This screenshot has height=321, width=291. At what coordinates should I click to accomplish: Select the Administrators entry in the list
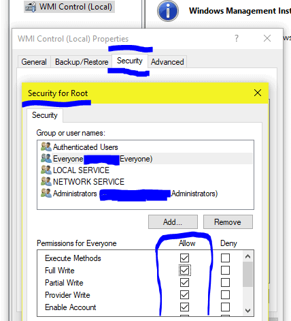[x=145, y=194]
